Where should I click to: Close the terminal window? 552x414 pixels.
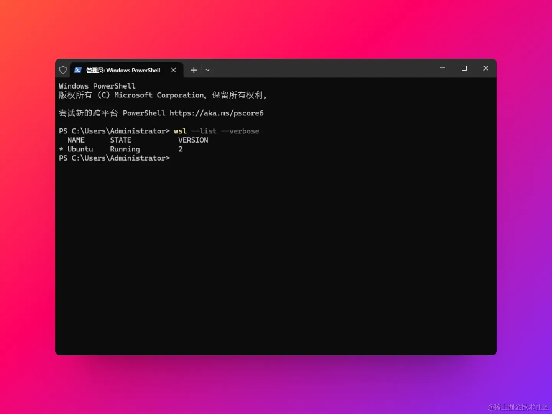click(x=486, y=68)
